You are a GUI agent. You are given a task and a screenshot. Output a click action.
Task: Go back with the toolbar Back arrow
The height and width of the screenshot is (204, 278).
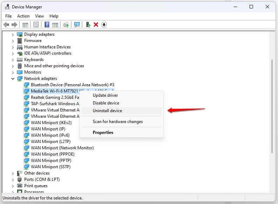click(6, 25)
